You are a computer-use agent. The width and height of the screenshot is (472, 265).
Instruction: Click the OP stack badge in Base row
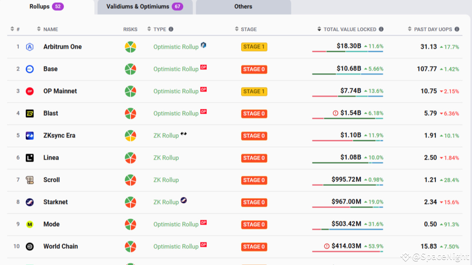point(203,67)
